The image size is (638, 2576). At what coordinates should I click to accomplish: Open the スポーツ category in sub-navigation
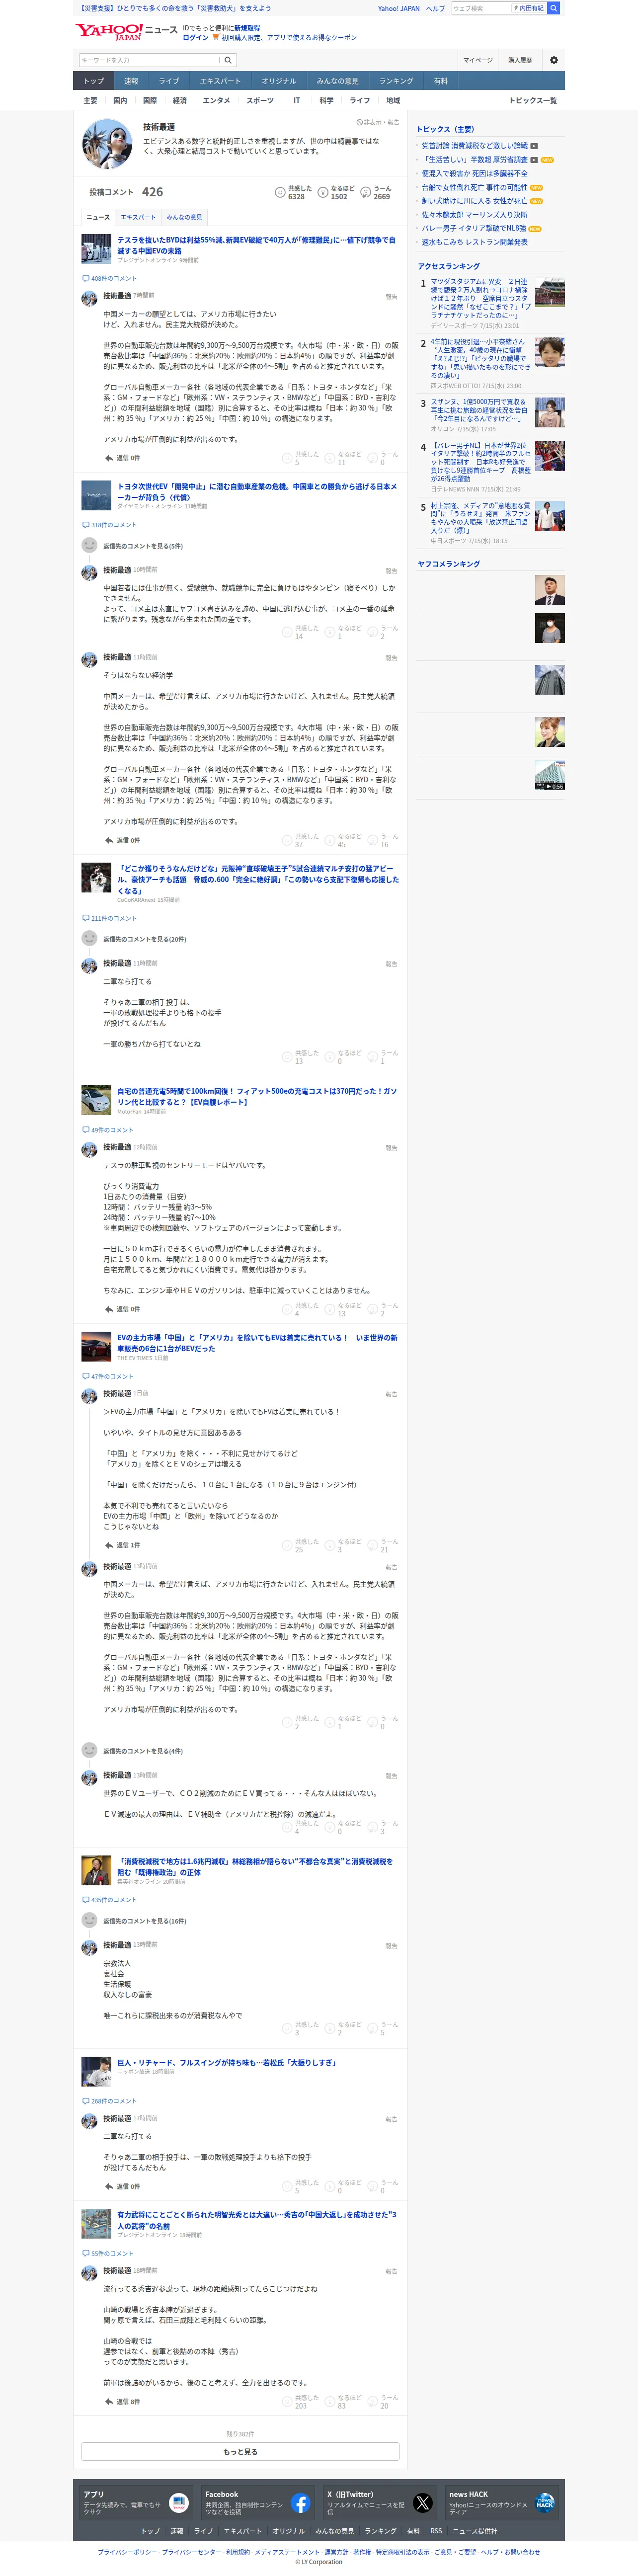(x=260, y=100)
